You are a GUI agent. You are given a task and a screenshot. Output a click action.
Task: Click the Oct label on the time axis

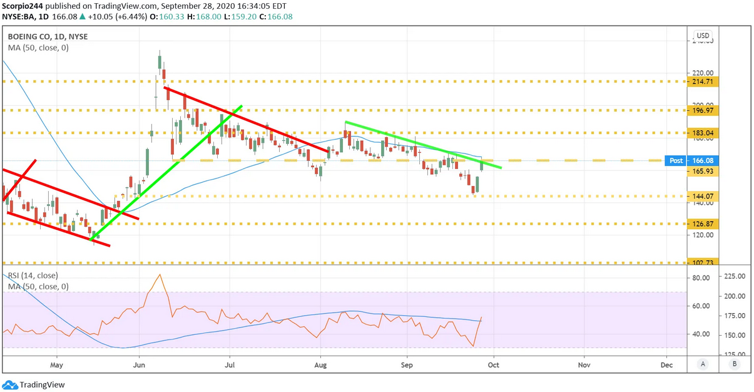pyautogui.click(x=493, y=364)
